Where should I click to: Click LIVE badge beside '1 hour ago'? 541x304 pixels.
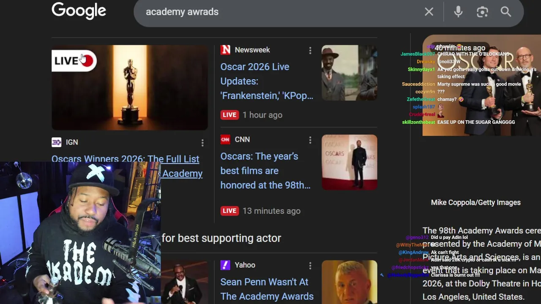point(230,115)
